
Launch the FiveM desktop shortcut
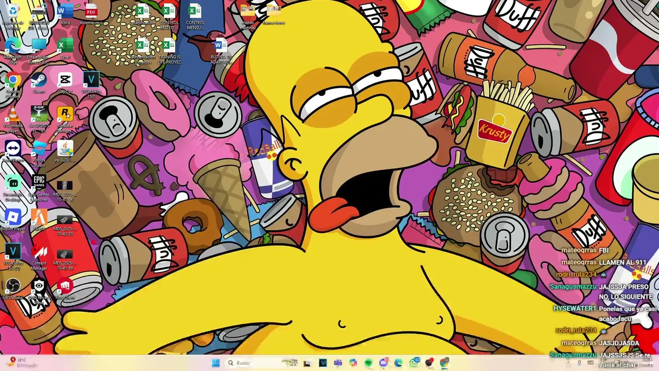click(39, 221)
